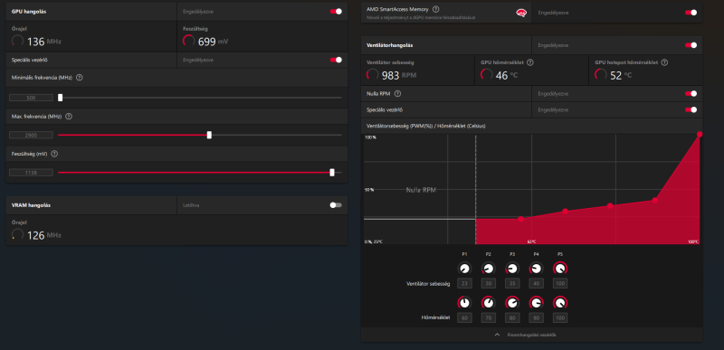Click the help icon next to Max. frekvencia
This screenshot has width=724, height=350.
coord(69,116)
